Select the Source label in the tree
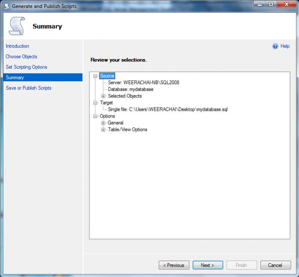The width and height of the screenshot is (299, 277). tap(107, 76)
